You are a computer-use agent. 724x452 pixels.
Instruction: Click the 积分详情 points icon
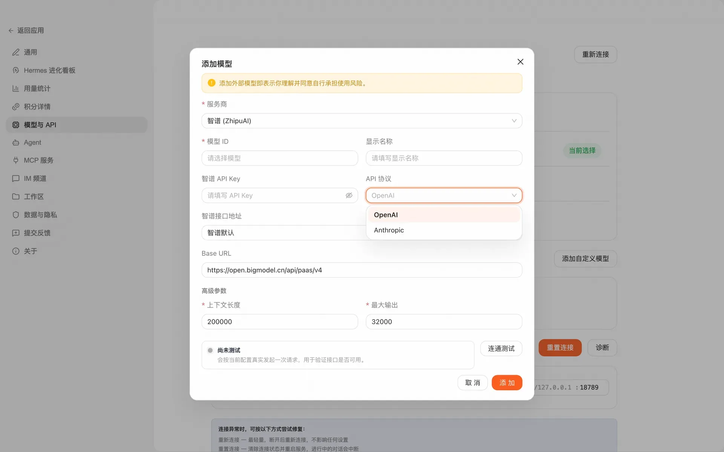pyautogui.click(x=15, y=107)
